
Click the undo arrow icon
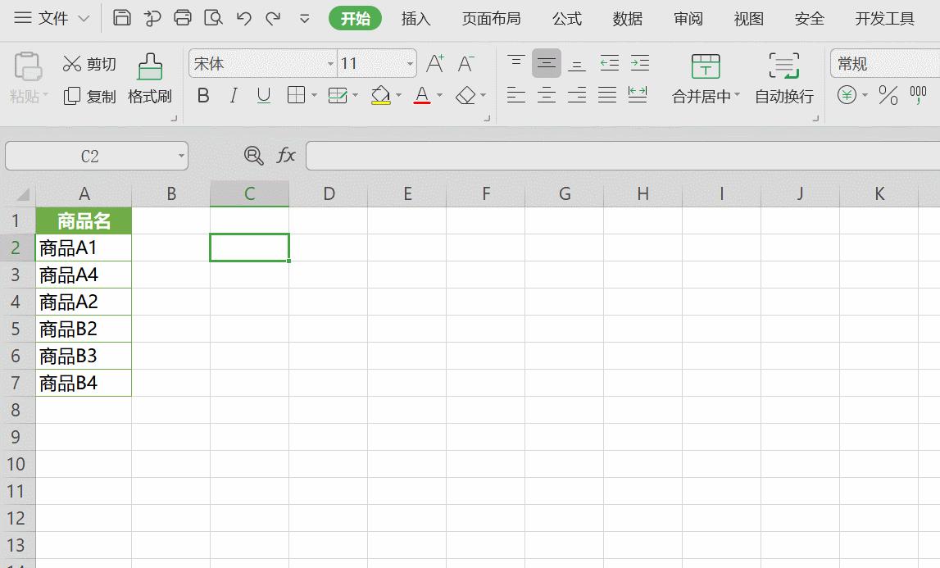[x=243, y=16]
